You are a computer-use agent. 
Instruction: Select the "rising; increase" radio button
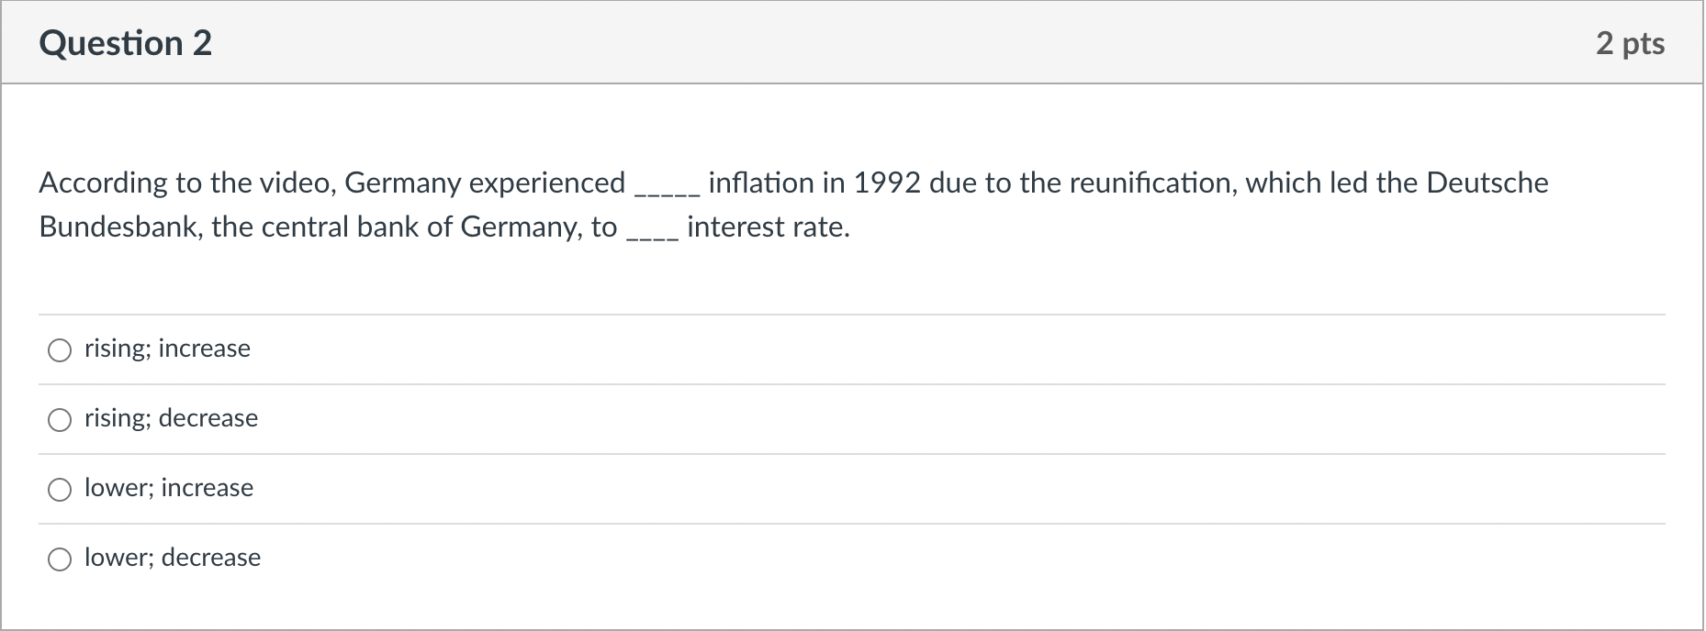coord(61,350)
